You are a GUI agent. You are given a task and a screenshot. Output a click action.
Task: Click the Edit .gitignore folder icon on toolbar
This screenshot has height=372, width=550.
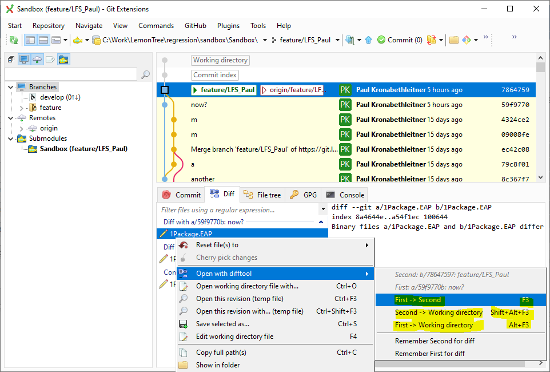(453, 40)
